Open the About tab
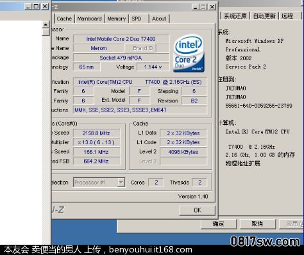 (x=159, y=19)
